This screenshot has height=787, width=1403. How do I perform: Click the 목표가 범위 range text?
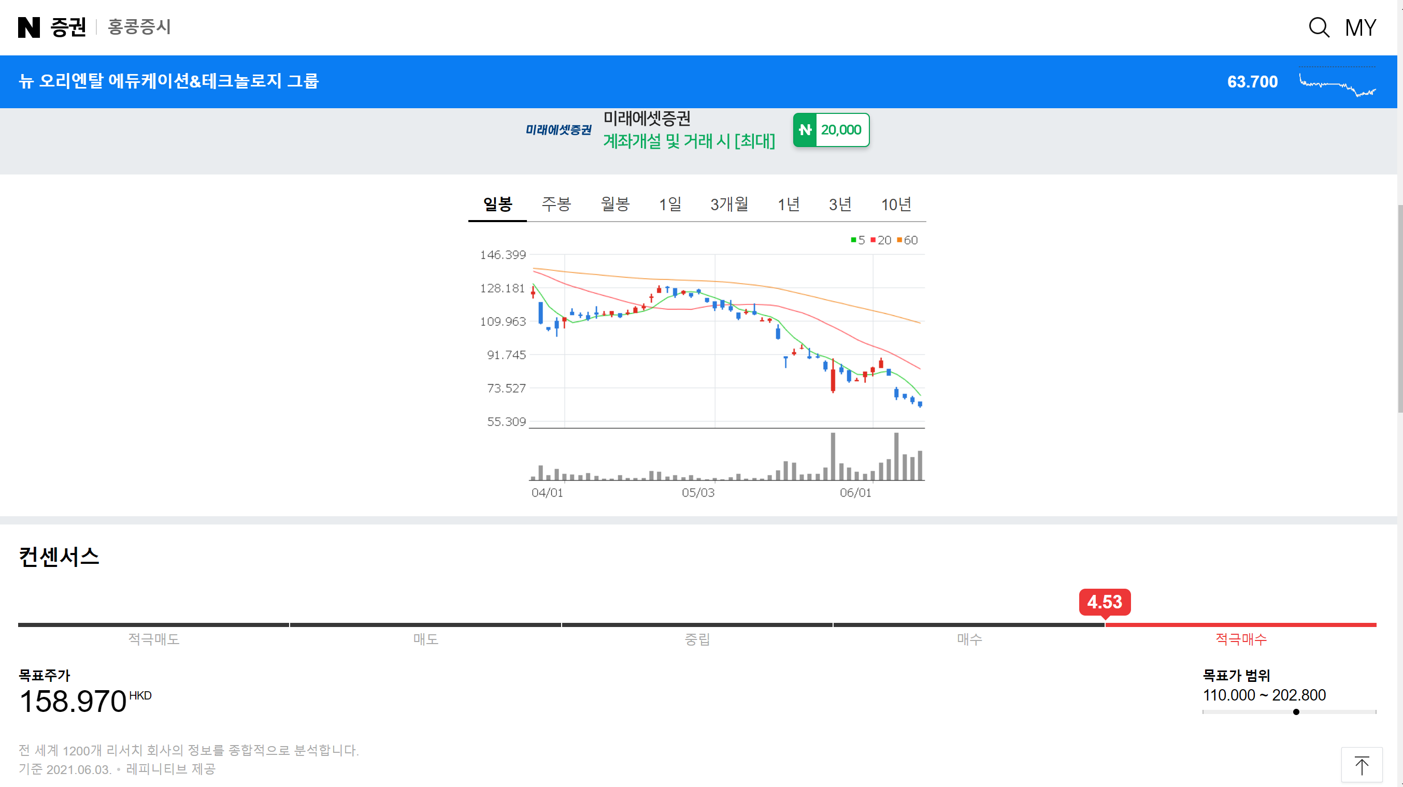pyautogui.click(x=1264, y=695)
